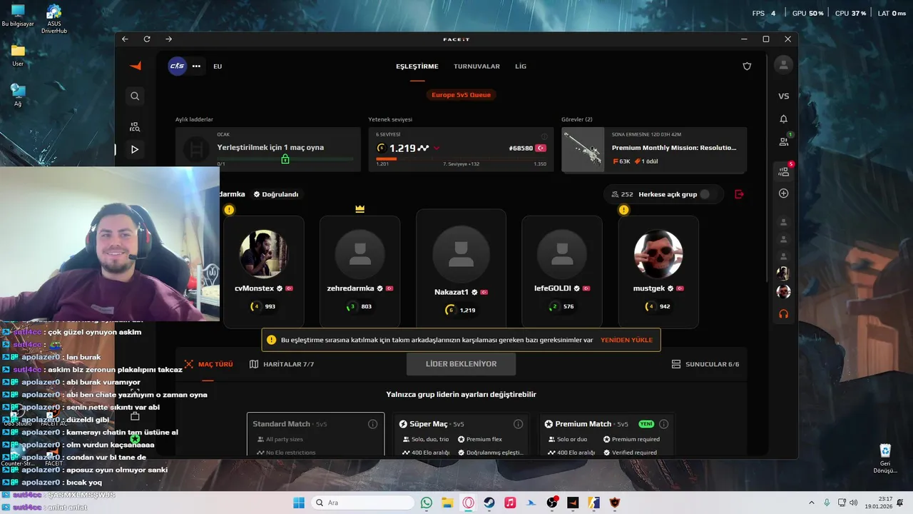Screen dimensions: 913x514
Task: Open search from the FACEIT left sidebar
Action: point(135,96)
